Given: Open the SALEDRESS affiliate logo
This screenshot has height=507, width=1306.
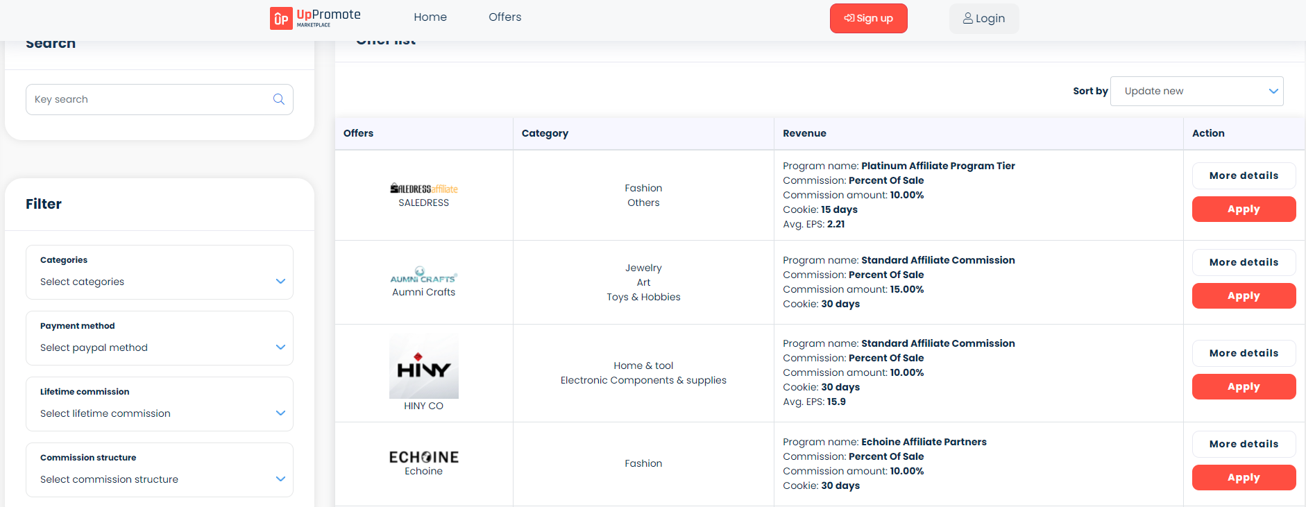Looking at the screenshot, I should [x=423, y=189].
